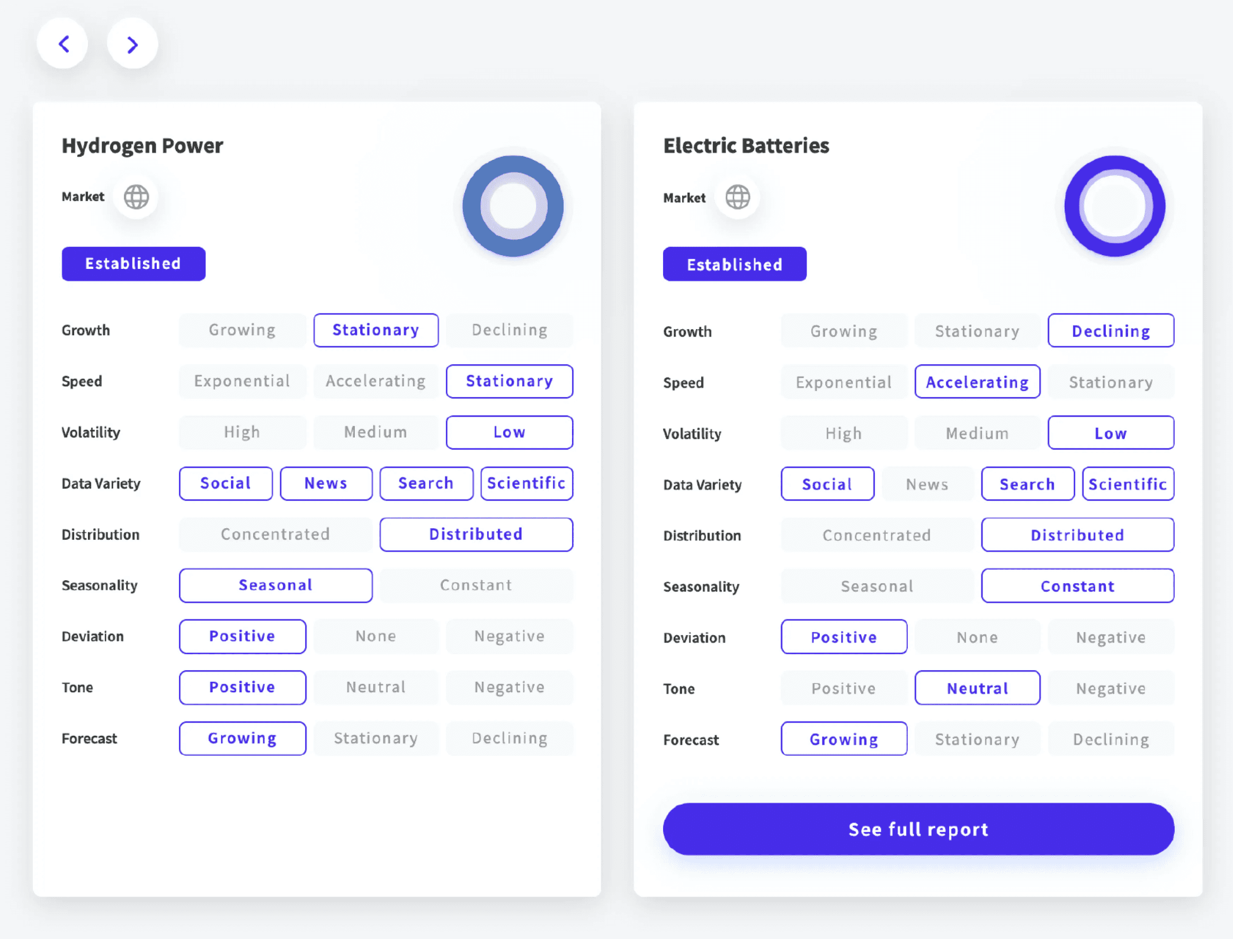Open the See full report button

tap(918, 829)
